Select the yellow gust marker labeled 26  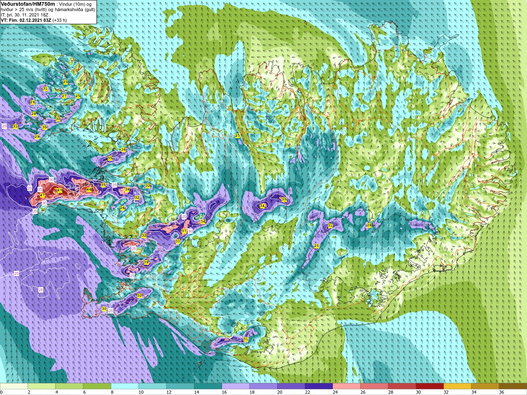pos(122,208)
